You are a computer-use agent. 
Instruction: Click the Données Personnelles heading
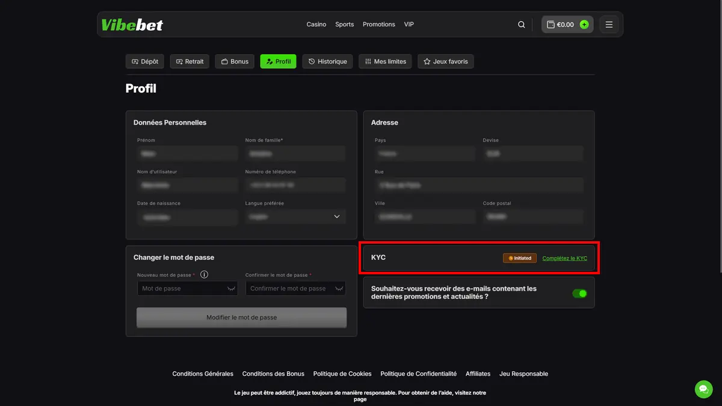(170, 123)
